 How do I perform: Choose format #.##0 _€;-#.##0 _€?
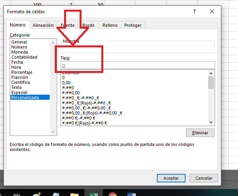pyautogui.click(x=134, y=98)
